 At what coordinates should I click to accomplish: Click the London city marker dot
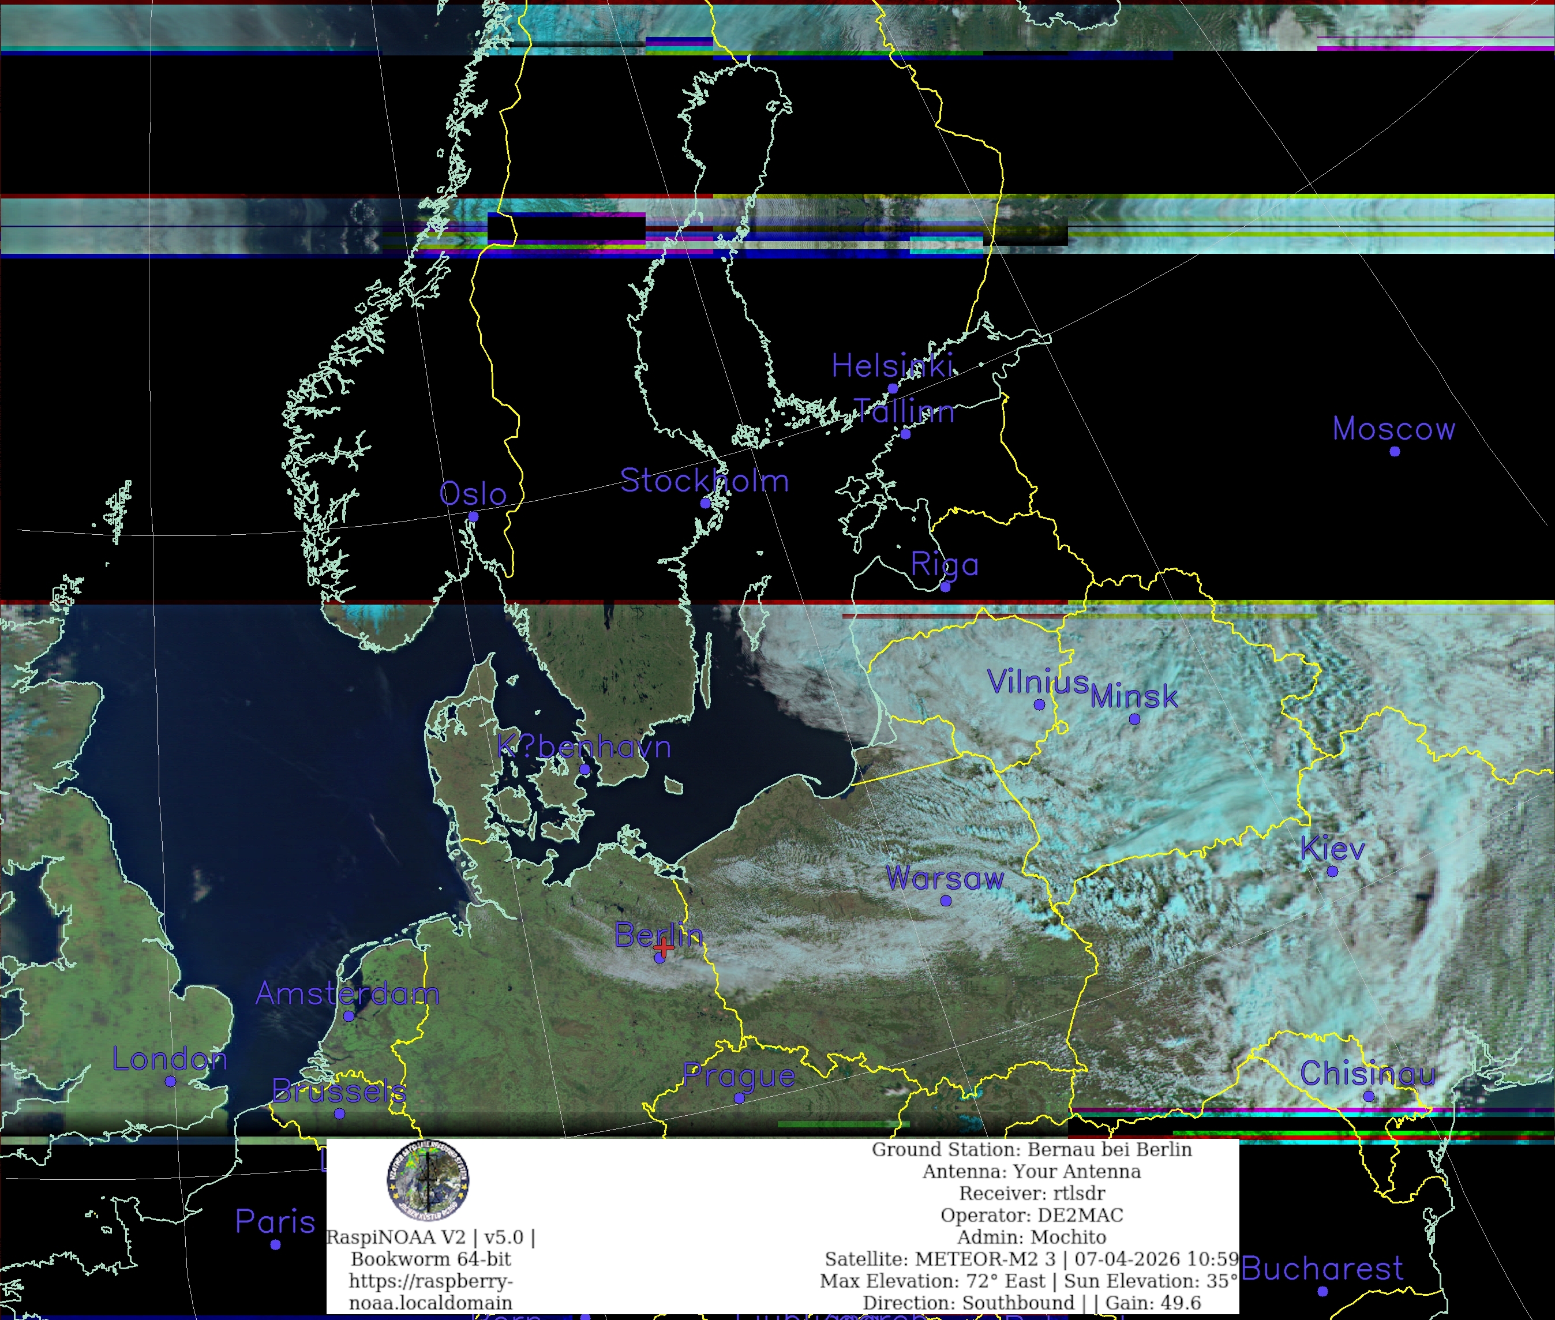[x=170, y=1081]
